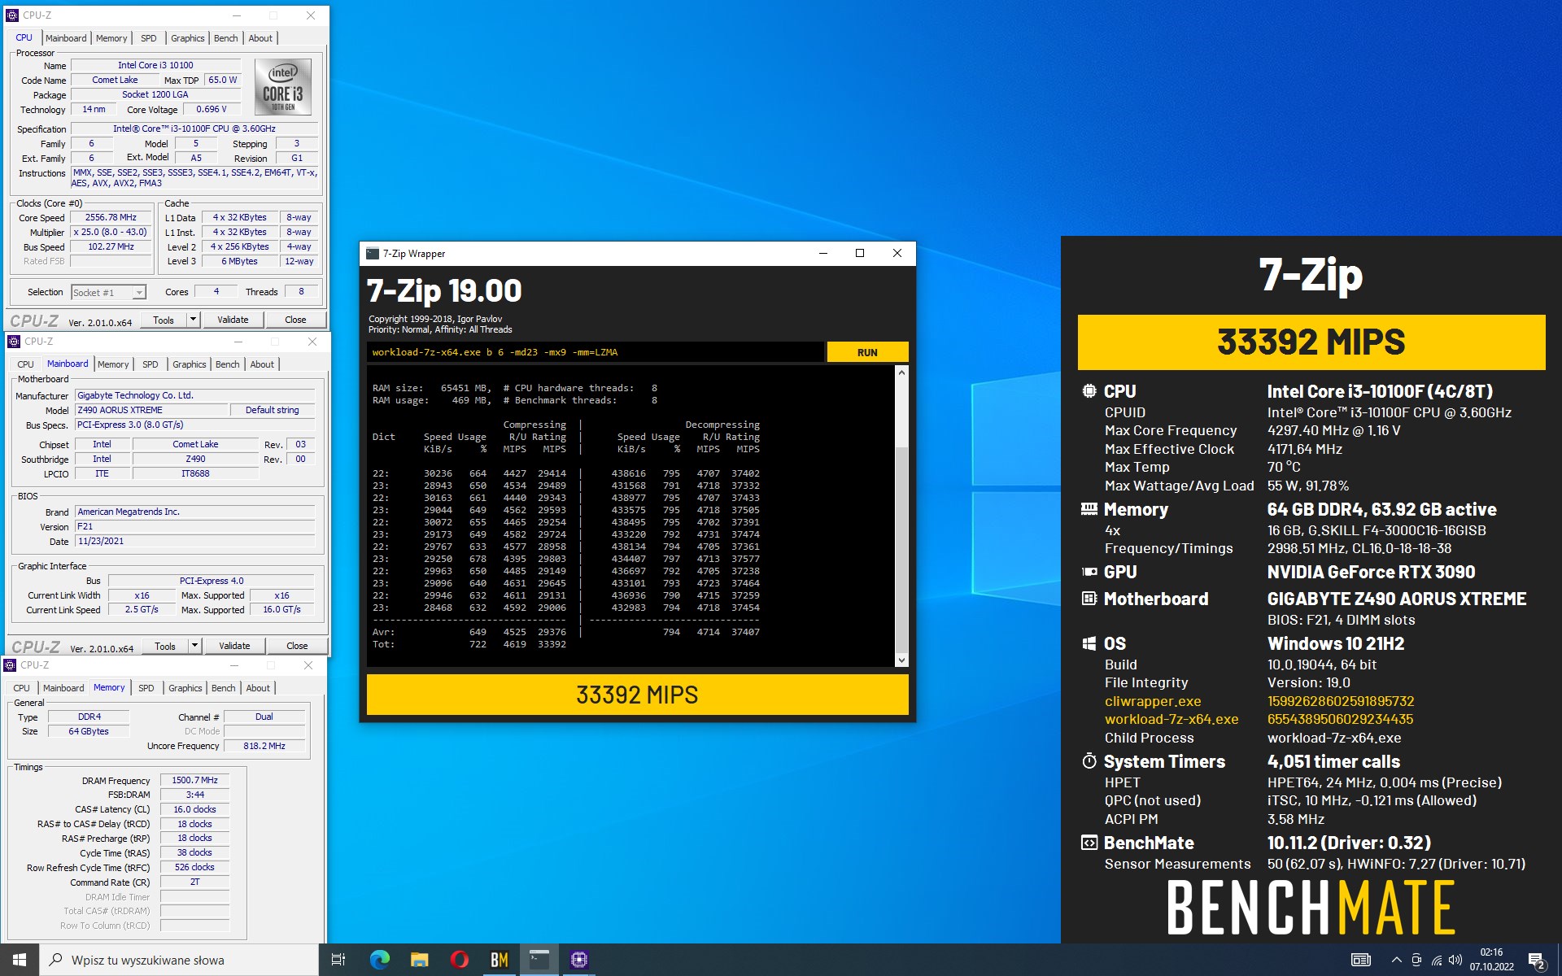The width and height of the screenshot is (1562, 976).
Task: Open About tab in top CPU-Z window
Action: point(260,38)
